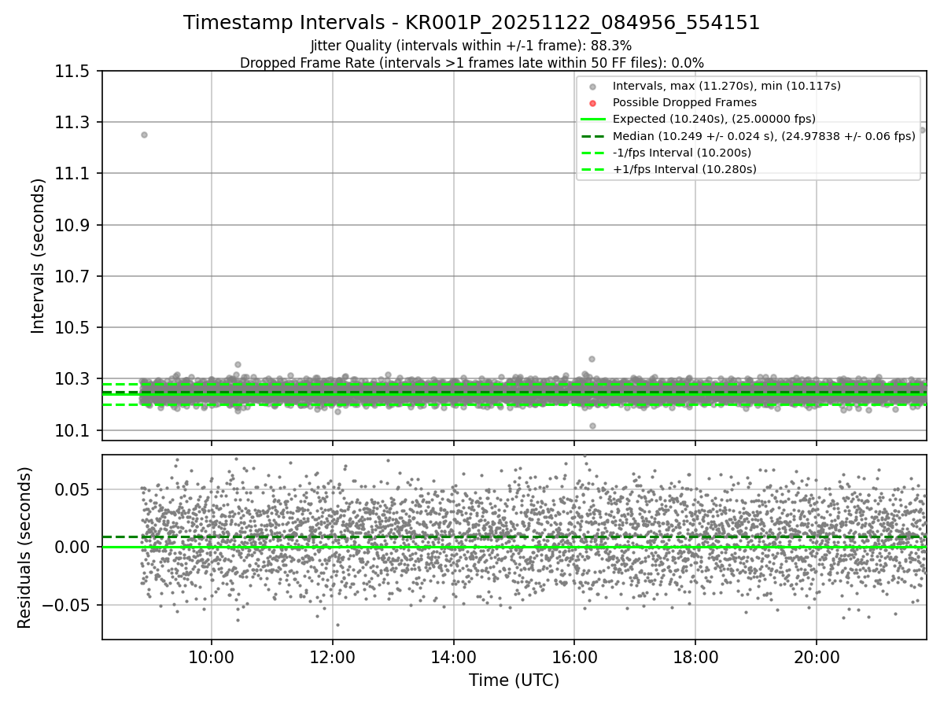Click x-axis tick label "10:00"

[x=211, y=657]
